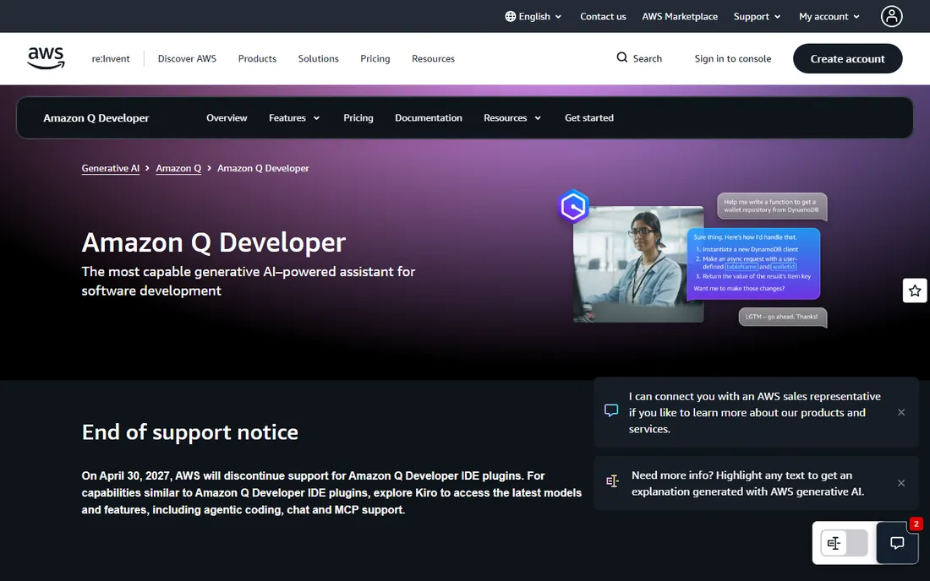Open Pricing in the Amazon Q Developer bar
This screenshot has width=930, height=581.
coord(358,118)
